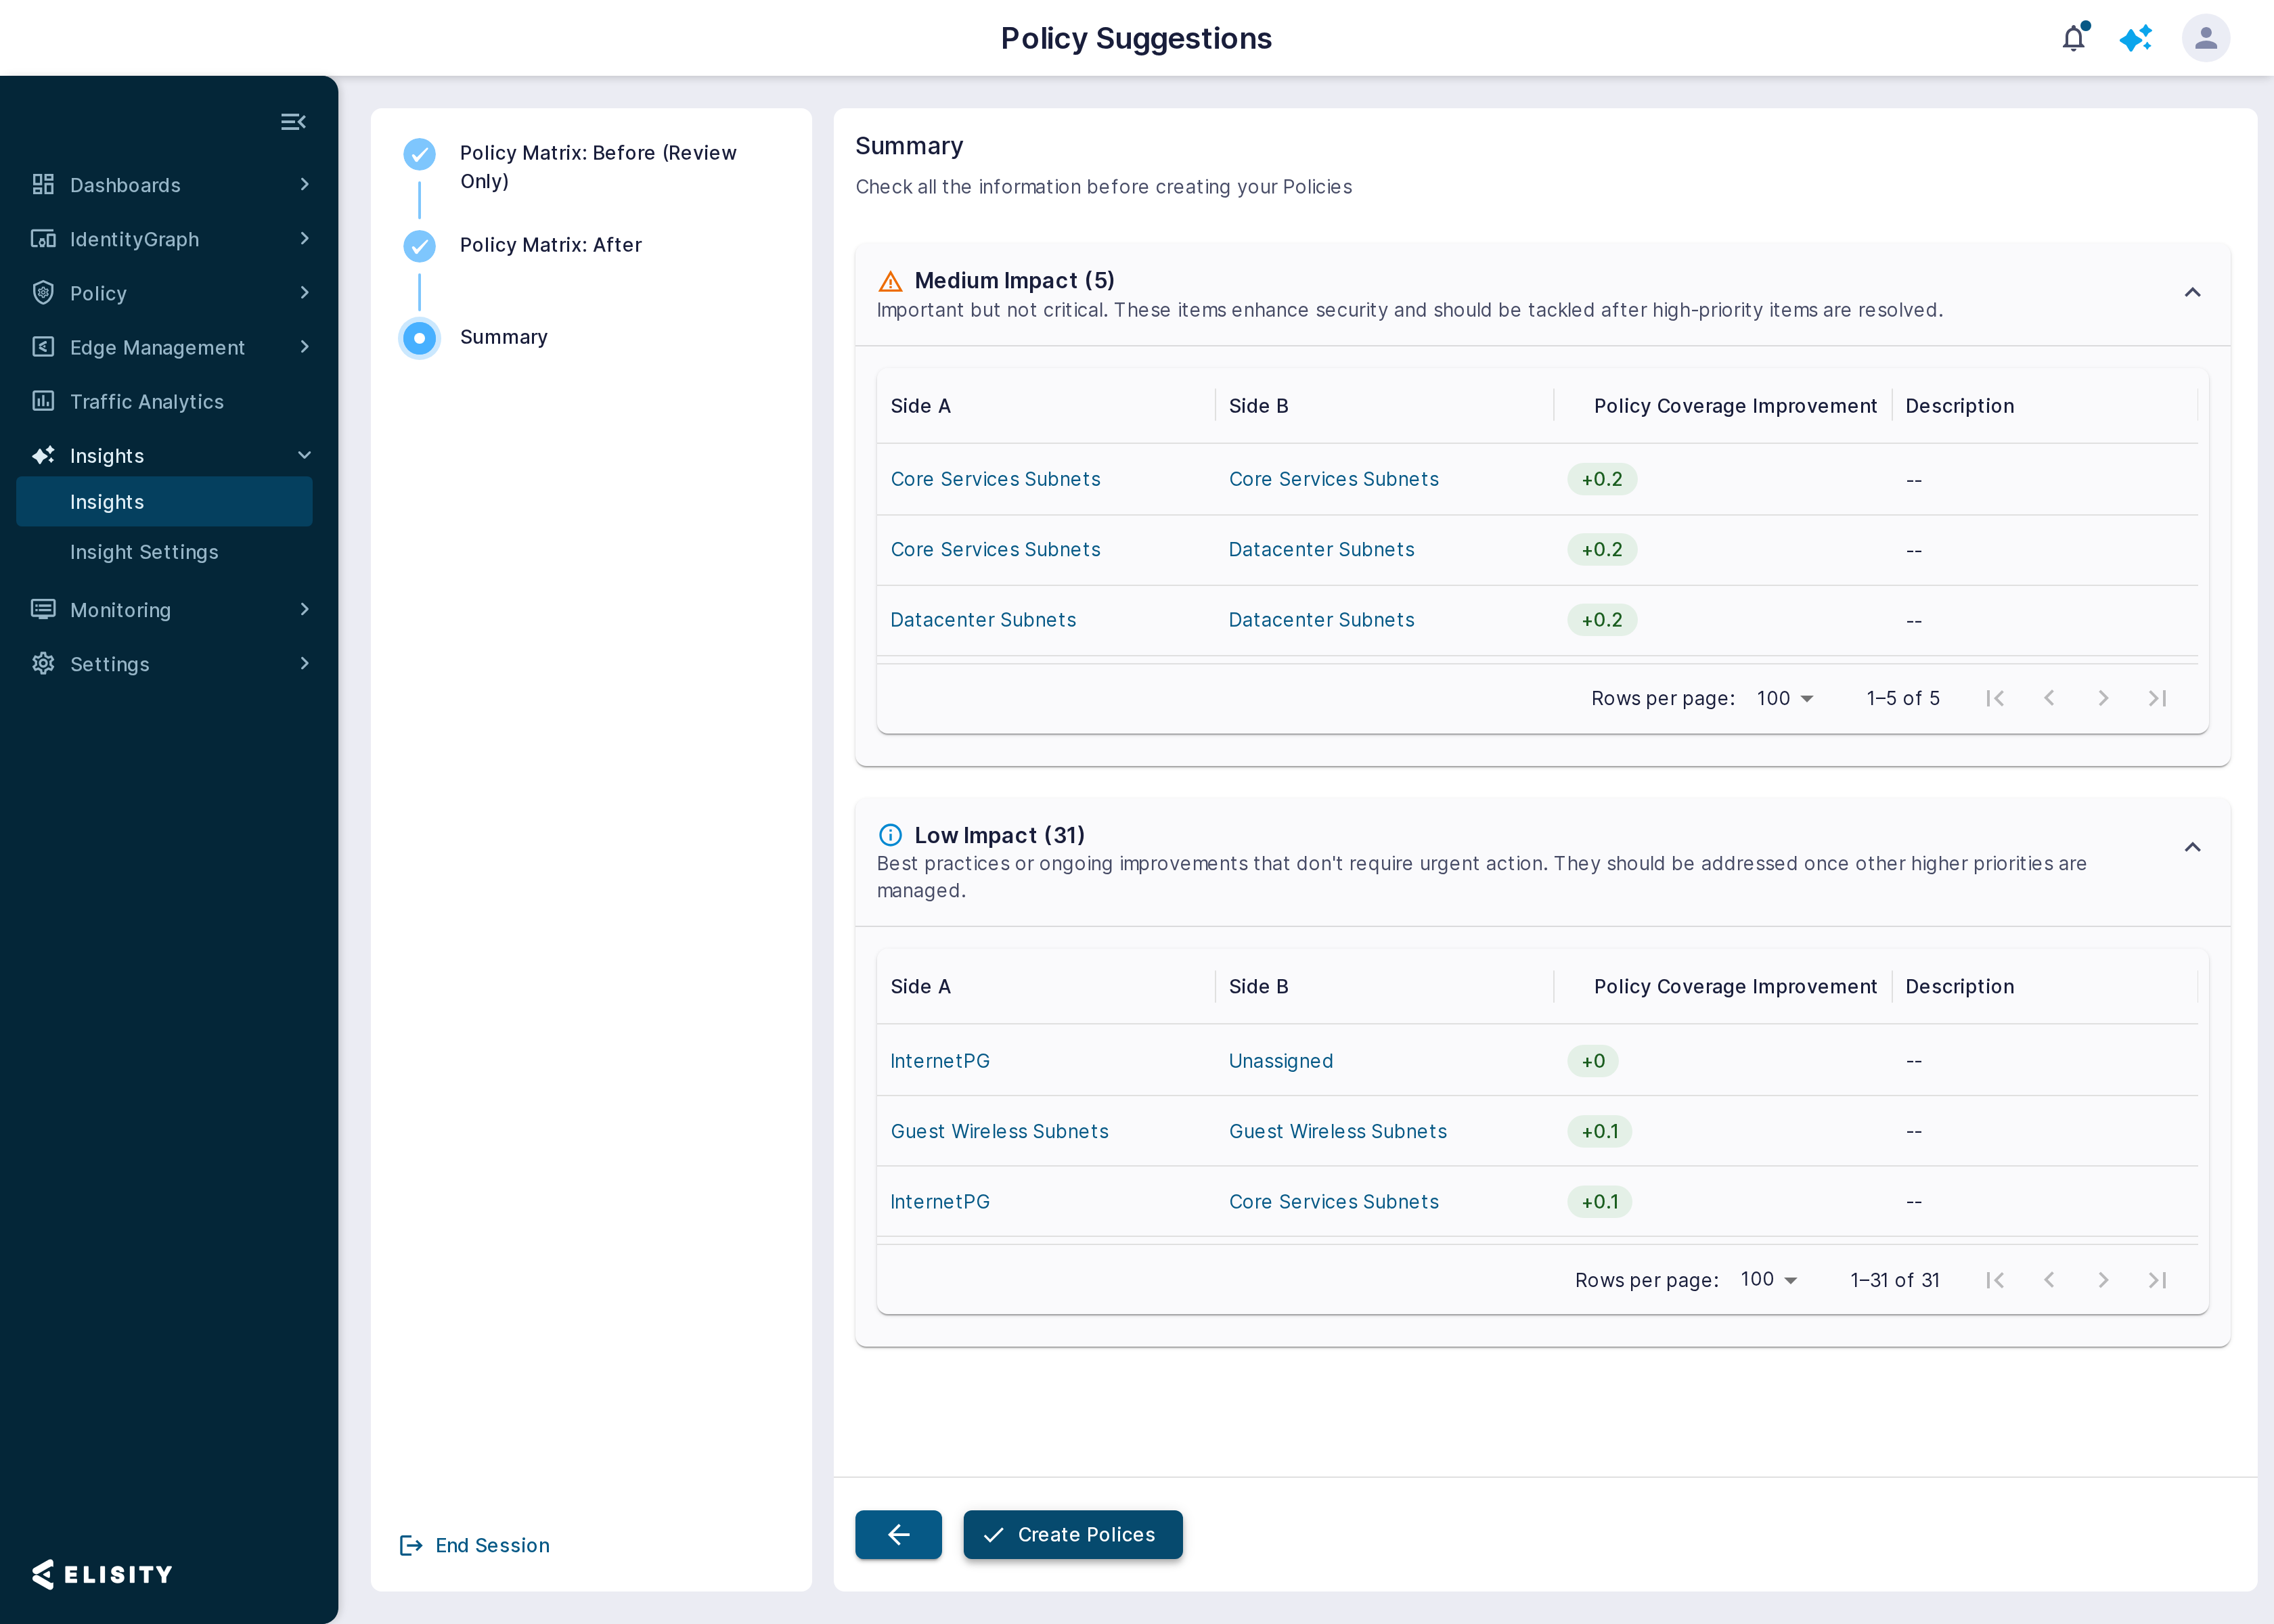Open the Unassigned Side B link
The image size is (2274, 1624).
click(x=1280, y=1060)
